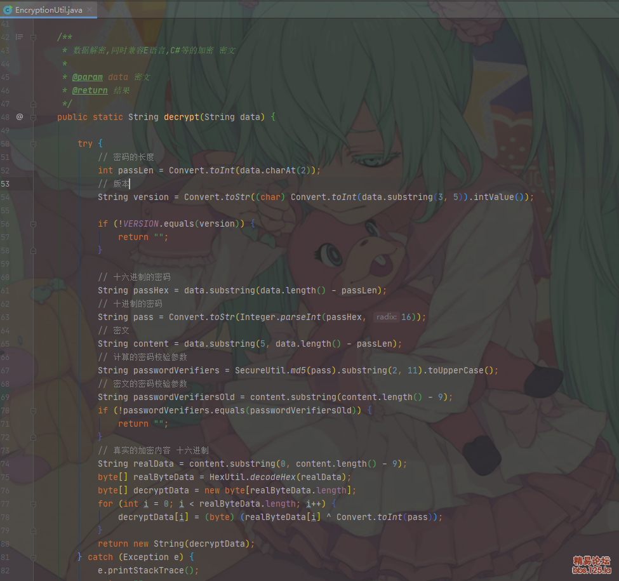Click the @param tag in the Javadoc
Viewport: 619px width, 581px height.
pos(87,77)
